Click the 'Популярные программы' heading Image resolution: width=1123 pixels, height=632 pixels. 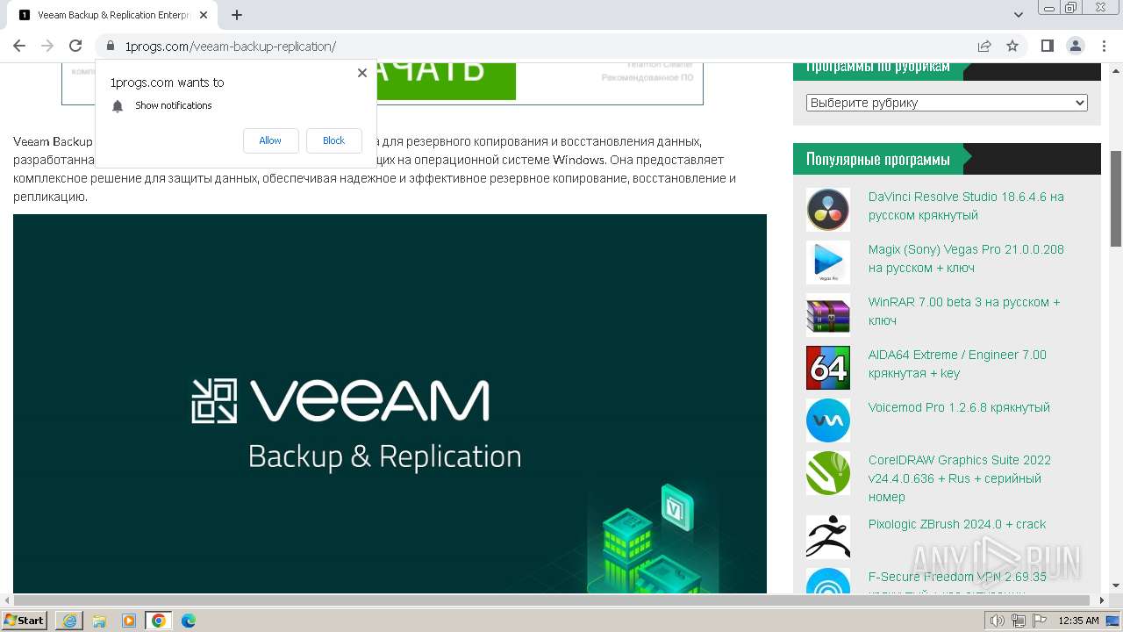pyautogui.click(x=878, y=159)
